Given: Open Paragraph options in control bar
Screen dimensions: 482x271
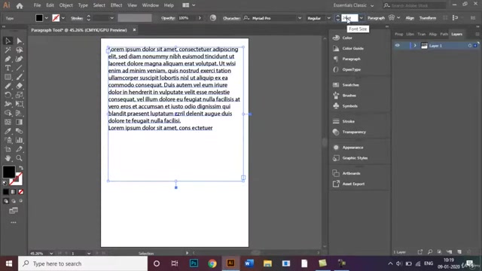Looking at the screenshot, I should (x=376, y=18).
